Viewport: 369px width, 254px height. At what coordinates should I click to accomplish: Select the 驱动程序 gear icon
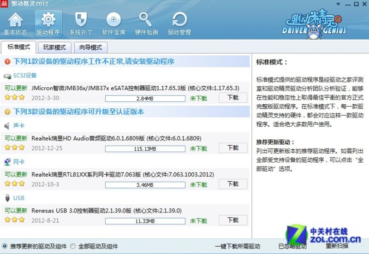[x=48, y=24]
